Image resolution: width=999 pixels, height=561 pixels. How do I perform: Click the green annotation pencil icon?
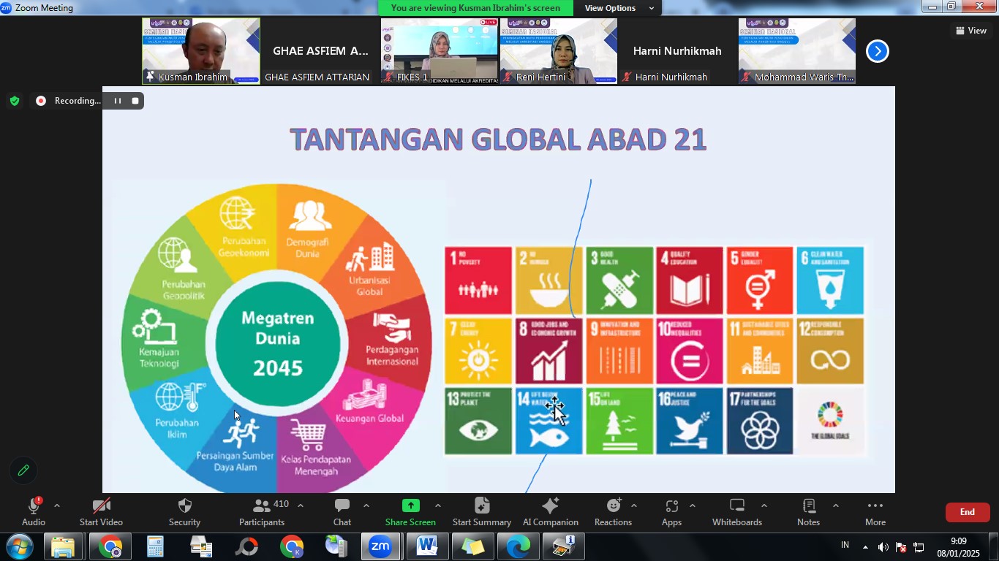click(x=23, y=470)
